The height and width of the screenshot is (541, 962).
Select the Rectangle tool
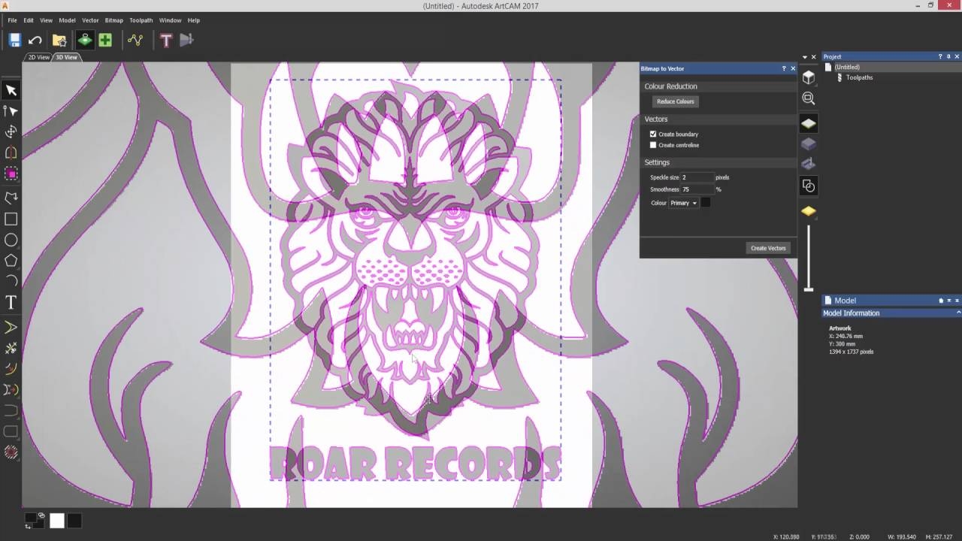[11, 219]
